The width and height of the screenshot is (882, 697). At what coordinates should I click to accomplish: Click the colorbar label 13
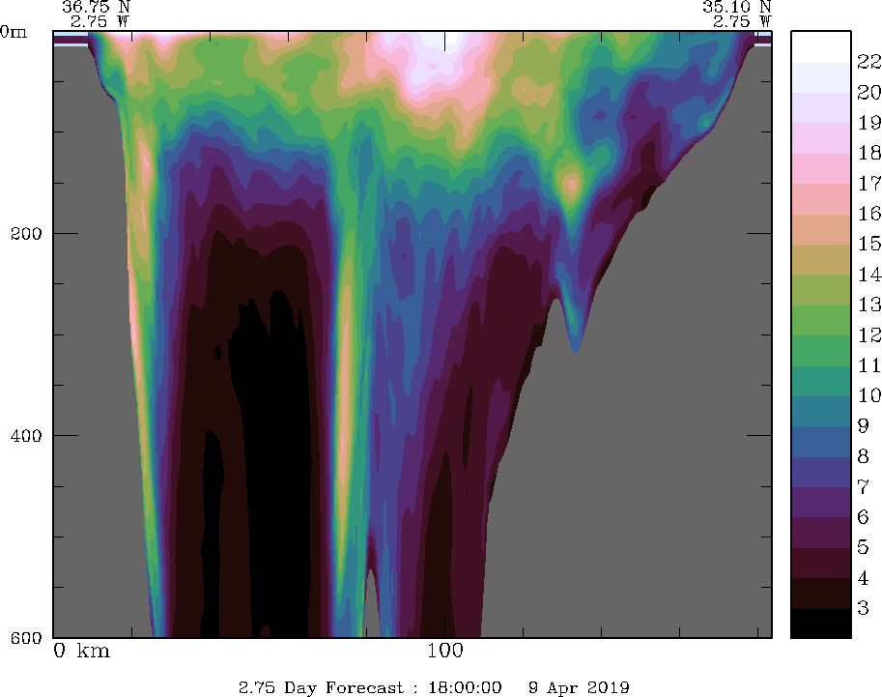click(x=869, y=305)
